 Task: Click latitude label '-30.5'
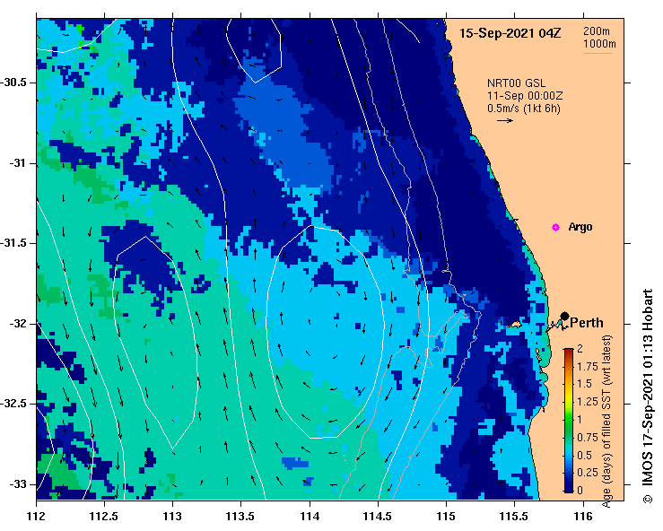[x=13, y=83]
